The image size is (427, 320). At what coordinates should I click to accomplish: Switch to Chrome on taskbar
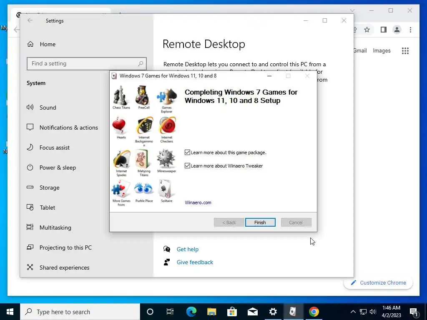[314, 312]
